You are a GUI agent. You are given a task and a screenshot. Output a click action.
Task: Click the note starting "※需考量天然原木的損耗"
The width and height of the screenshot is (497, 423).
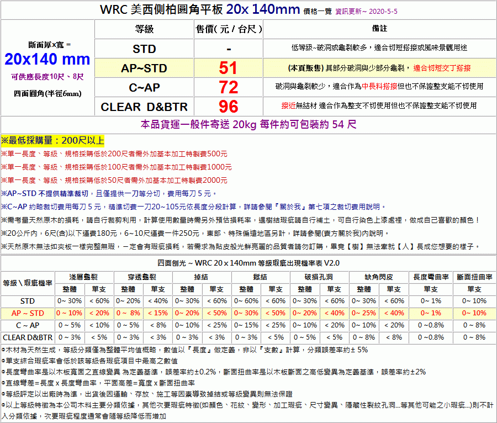[241, 220]
